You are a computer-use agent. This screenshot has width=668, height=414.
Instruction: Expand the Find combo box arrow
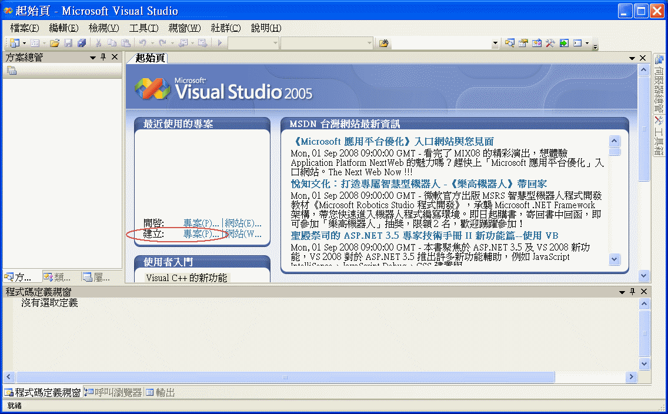[x=495, y=43]
